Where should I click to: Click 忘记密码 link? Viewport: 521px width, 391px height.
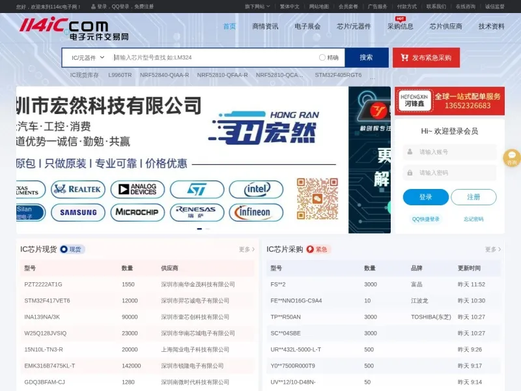pos(473,219)
